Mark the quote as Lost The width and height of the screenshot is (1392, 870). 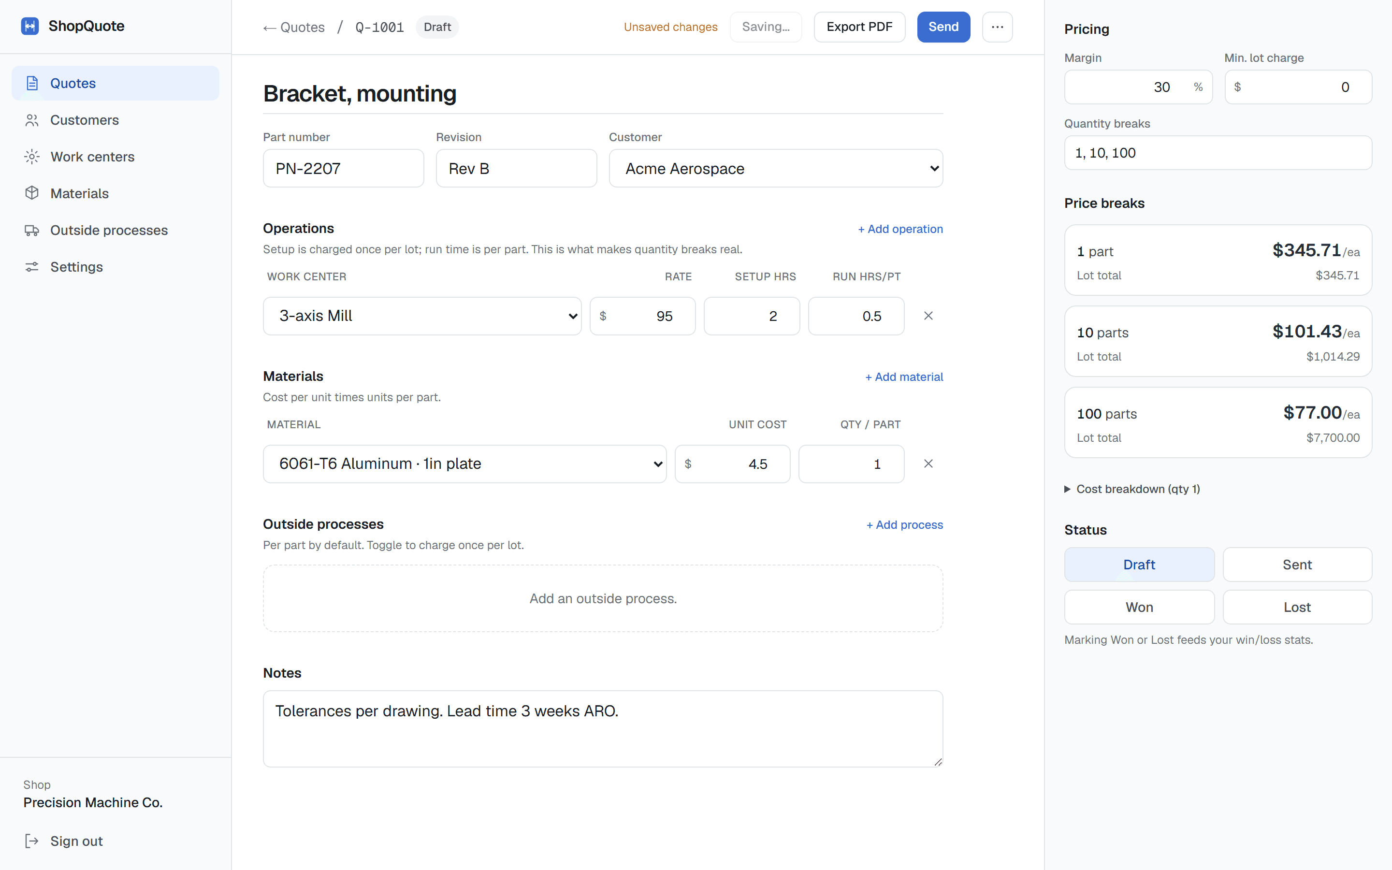click(1297, 607)
